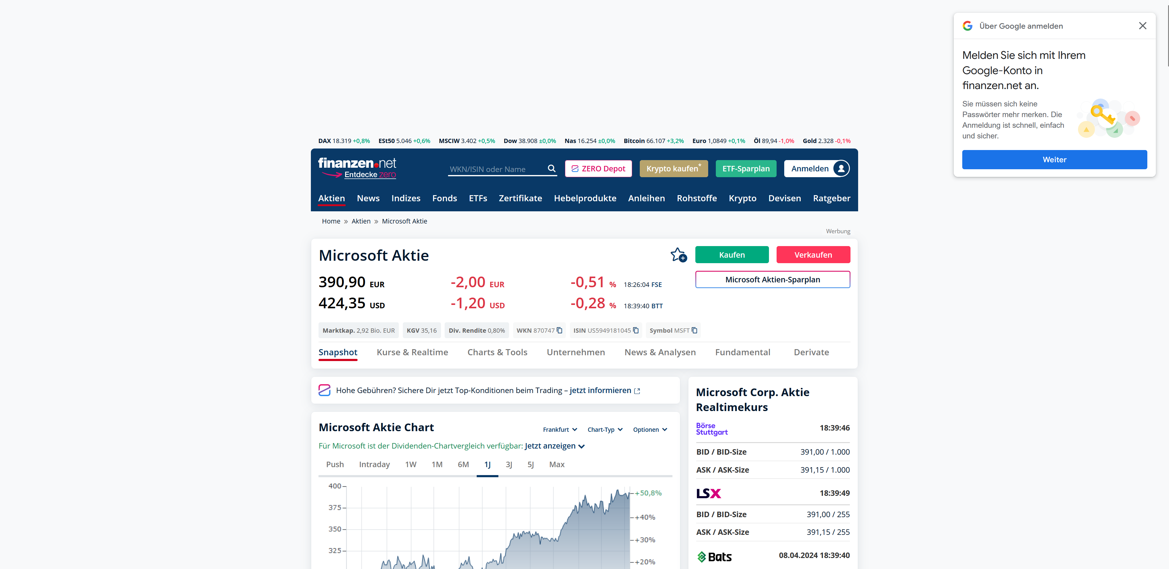Open the Optionen dropdown
The width and height of the screenshot is (1169, 569).
tap(650, 429)
